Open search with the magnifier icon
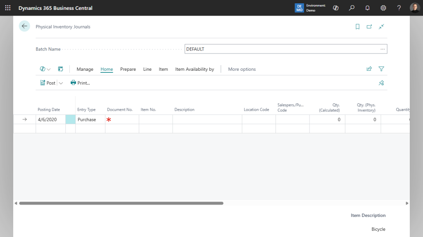 [352, 8]
